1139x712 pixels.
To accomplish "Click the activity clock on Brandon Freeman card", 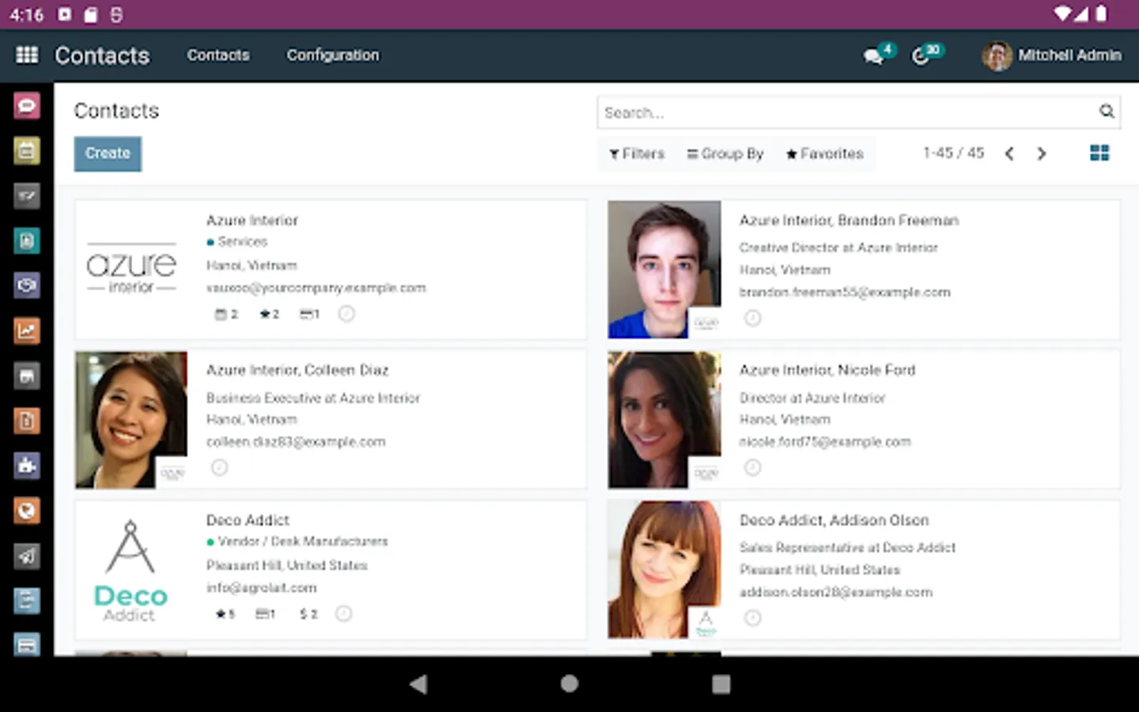I will (752, 318).
